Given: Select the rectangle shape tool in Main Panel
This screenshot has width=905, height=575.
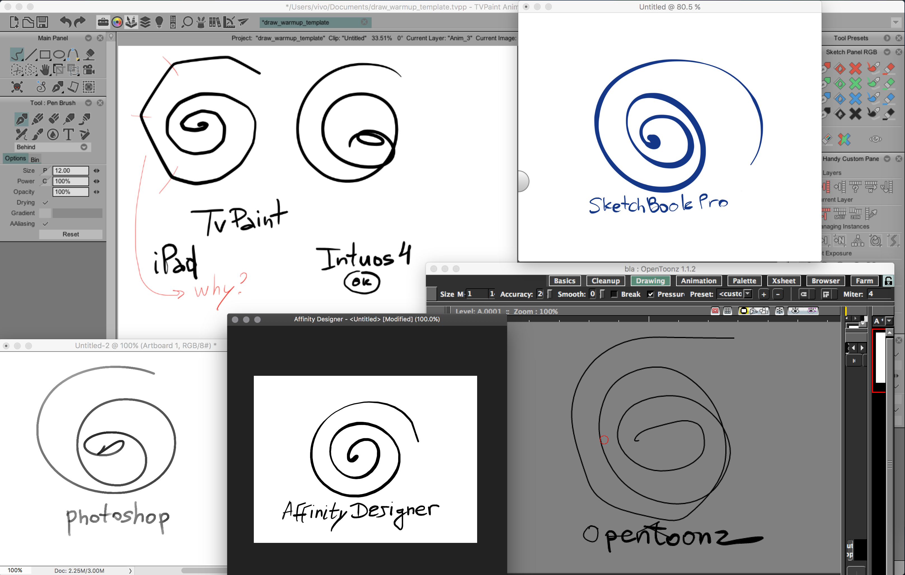Looking at the screenshot, I should pyautogui.click(x=45, y=55).
